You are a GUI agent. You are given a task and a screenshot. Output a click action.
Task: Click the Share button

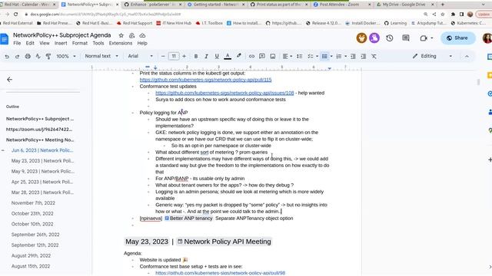[457, 38]
